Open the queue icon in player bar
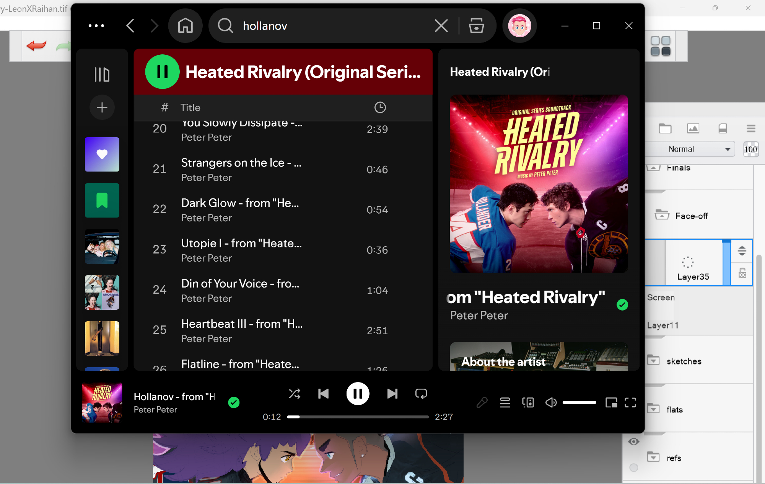The image size is (765, 484). 505,402
